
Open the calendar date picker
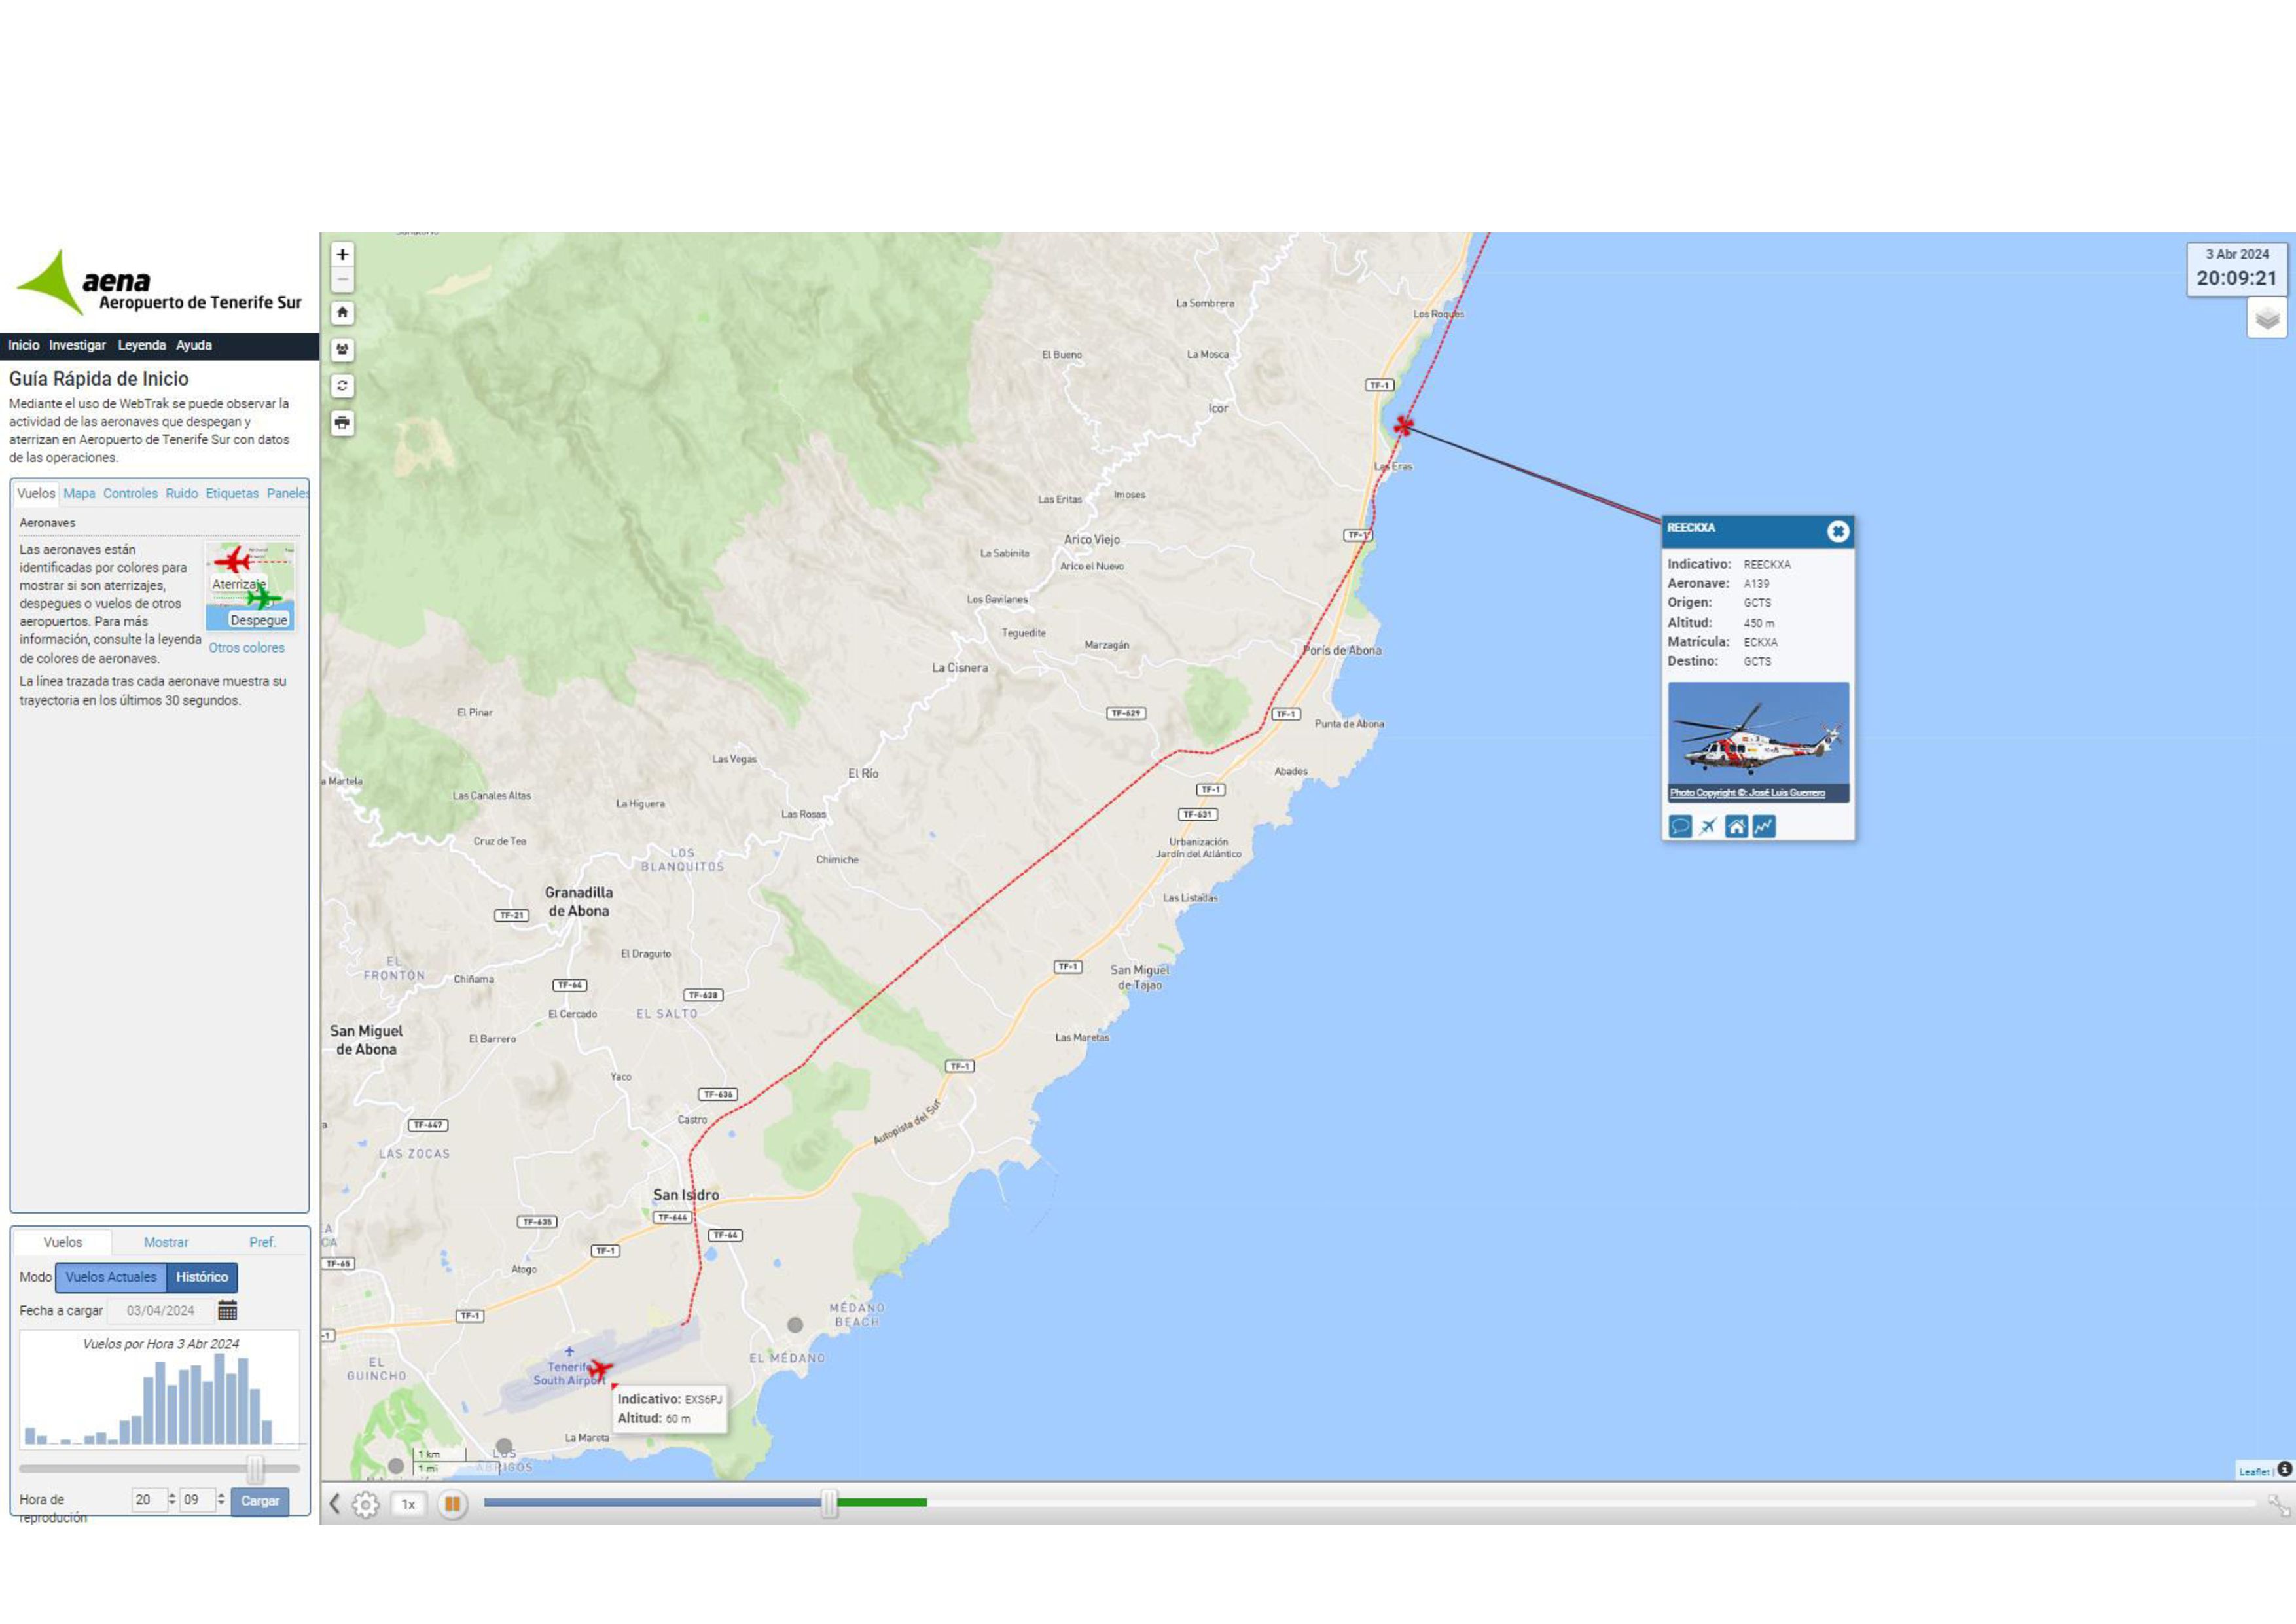(x=227, y=1310)
